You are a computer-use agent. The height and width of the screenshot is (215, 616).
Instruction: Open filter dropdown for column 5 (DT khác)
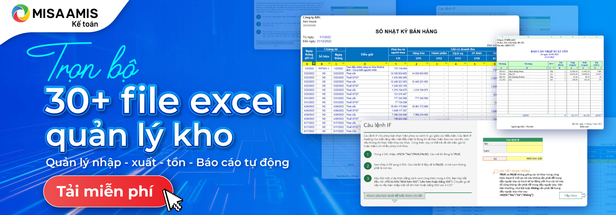click(x=484, y=64)
